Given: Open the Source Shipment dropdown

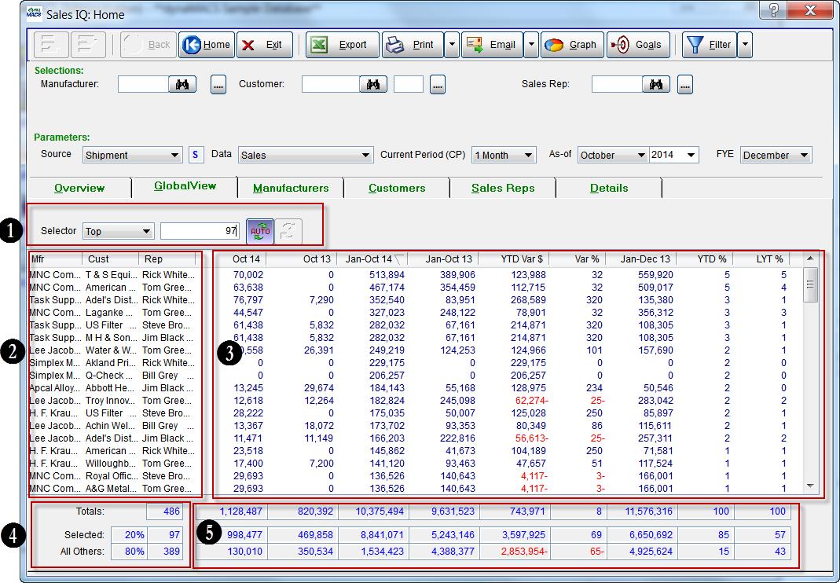Looking at the screenshot, I should click(132, 155).
